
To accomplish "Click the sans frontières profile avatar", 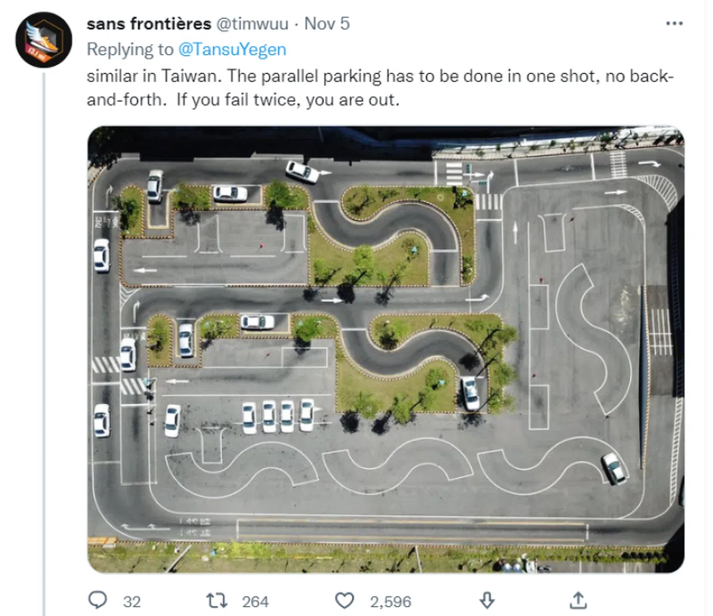I will point(43,40).
